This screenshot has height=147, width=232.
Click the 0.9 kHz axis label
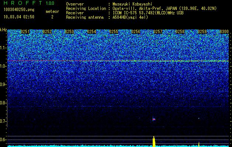3,85
